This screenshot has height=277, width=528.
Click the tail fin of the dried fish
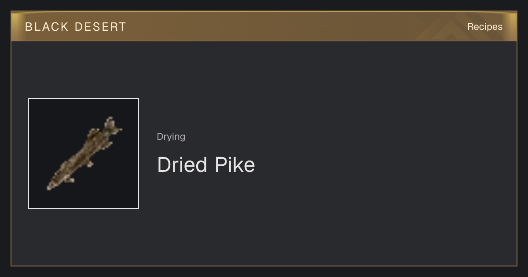(x=112, y=125)
